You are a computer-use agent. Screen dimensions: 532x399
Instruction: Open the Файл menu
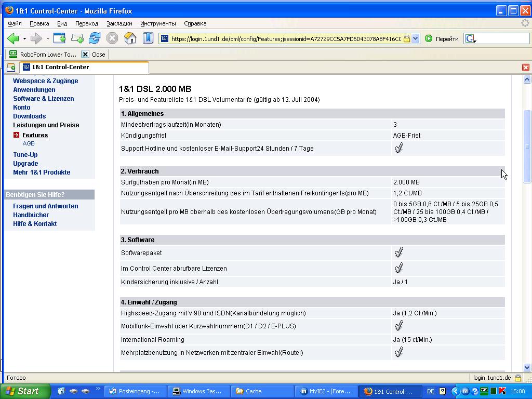(15, 23)
